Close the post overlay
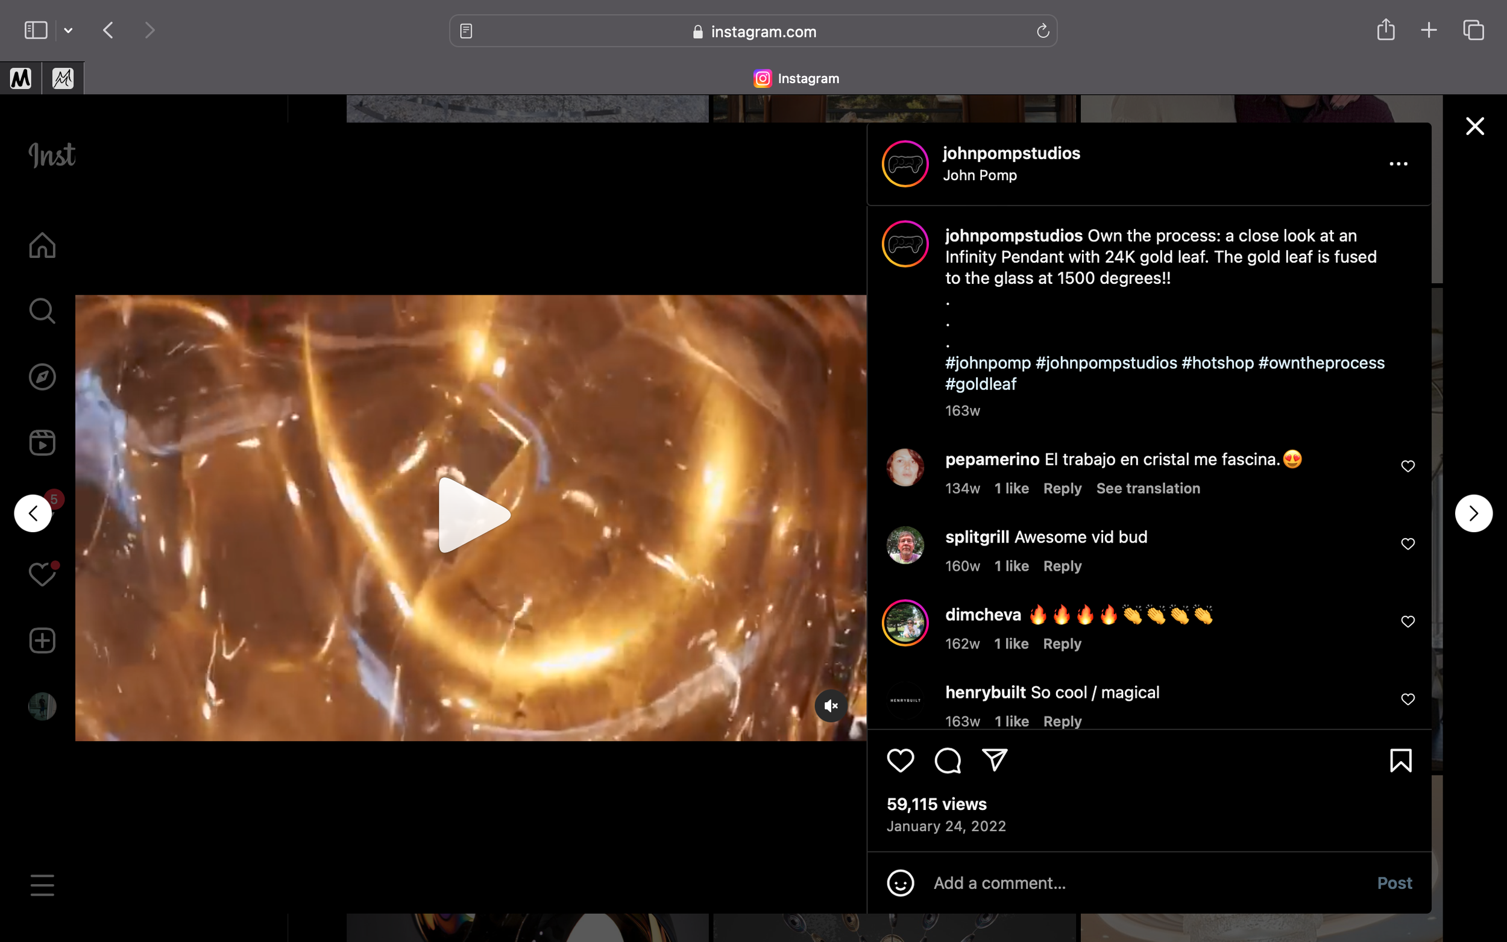Screen dimensions: 1507x942 (1474, 127)
